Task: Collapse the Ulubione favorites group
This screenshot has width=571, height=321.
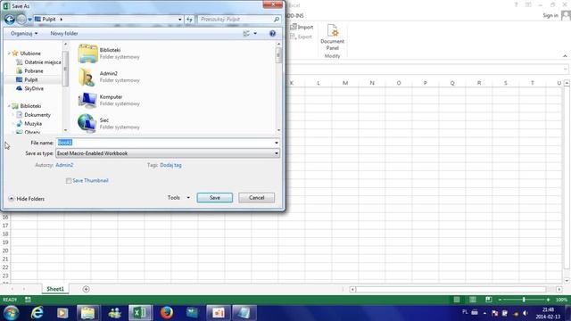Action: coord(9,53)
